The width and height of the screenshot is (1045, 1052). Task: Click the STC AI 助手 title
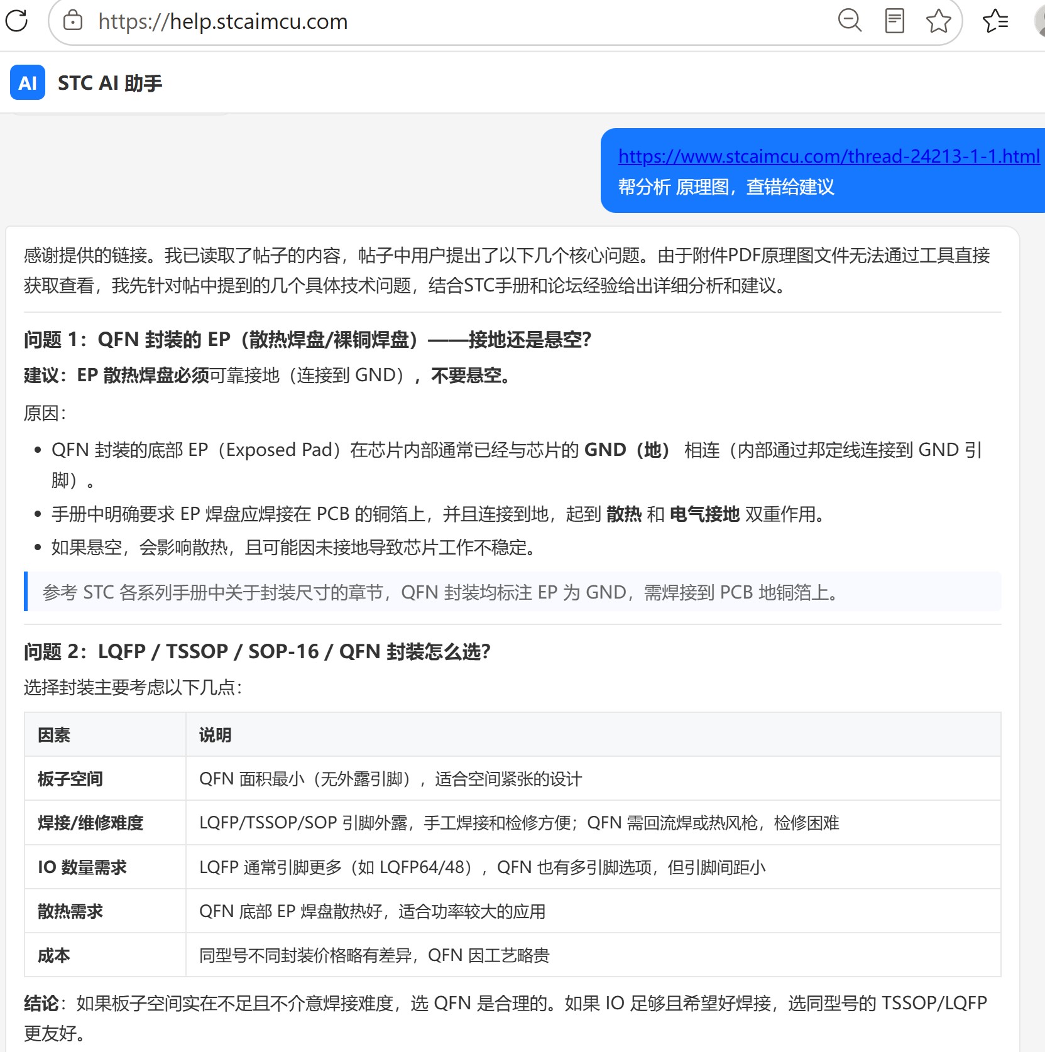[x=110, y=83]
